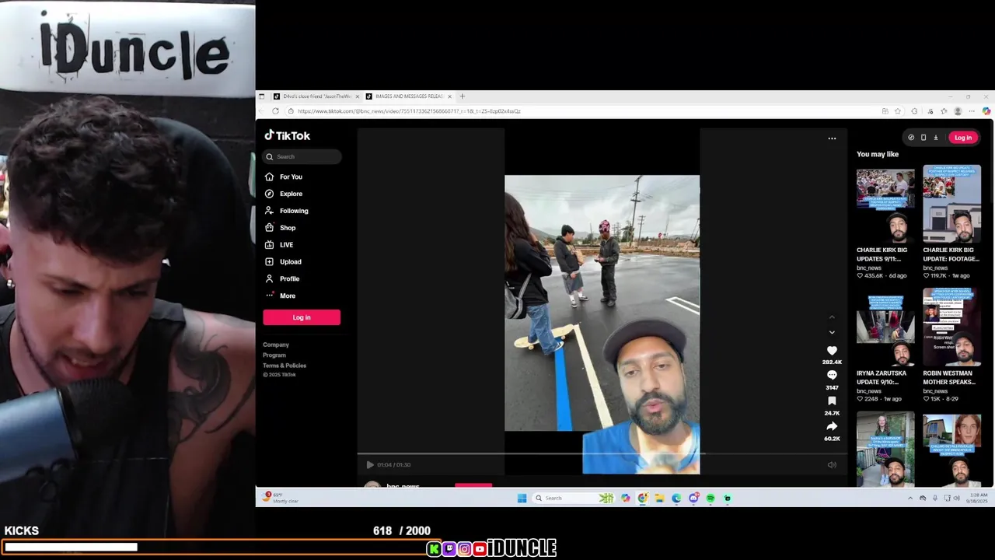Click the TikTok coins icon near Log in

(x=911, y=138)
